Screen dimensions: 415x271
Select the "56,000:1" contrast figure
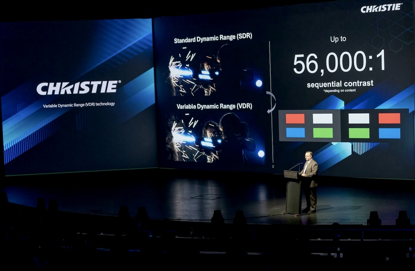pos(339,62)
